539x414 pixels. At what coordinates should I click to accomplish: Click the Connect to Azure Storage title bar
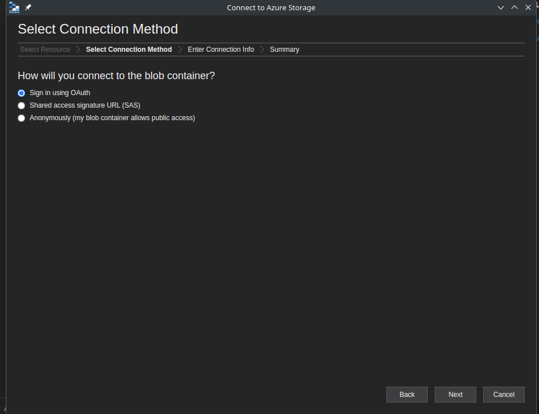[271, 7]
